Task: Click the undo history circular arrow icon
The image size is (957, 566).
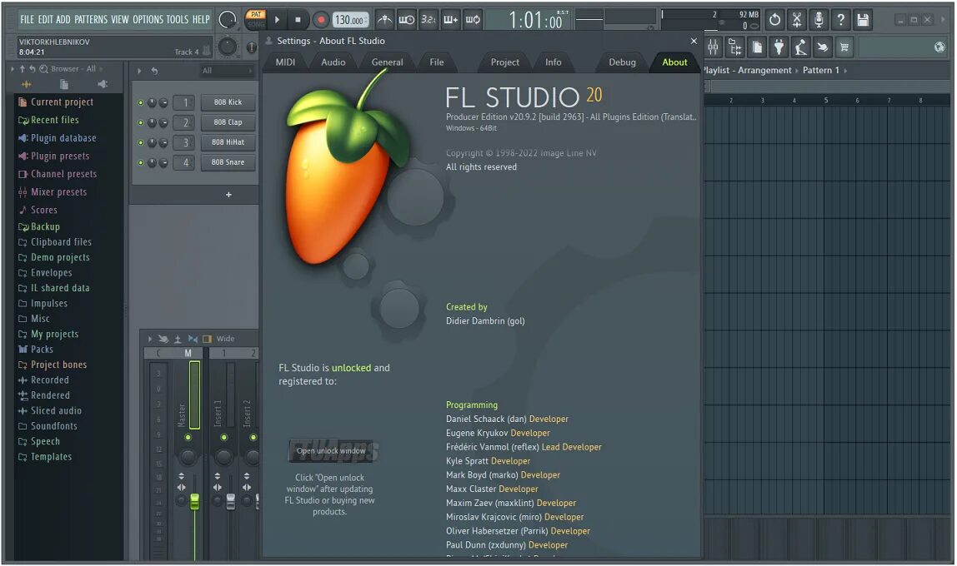Action: (774, 19)
